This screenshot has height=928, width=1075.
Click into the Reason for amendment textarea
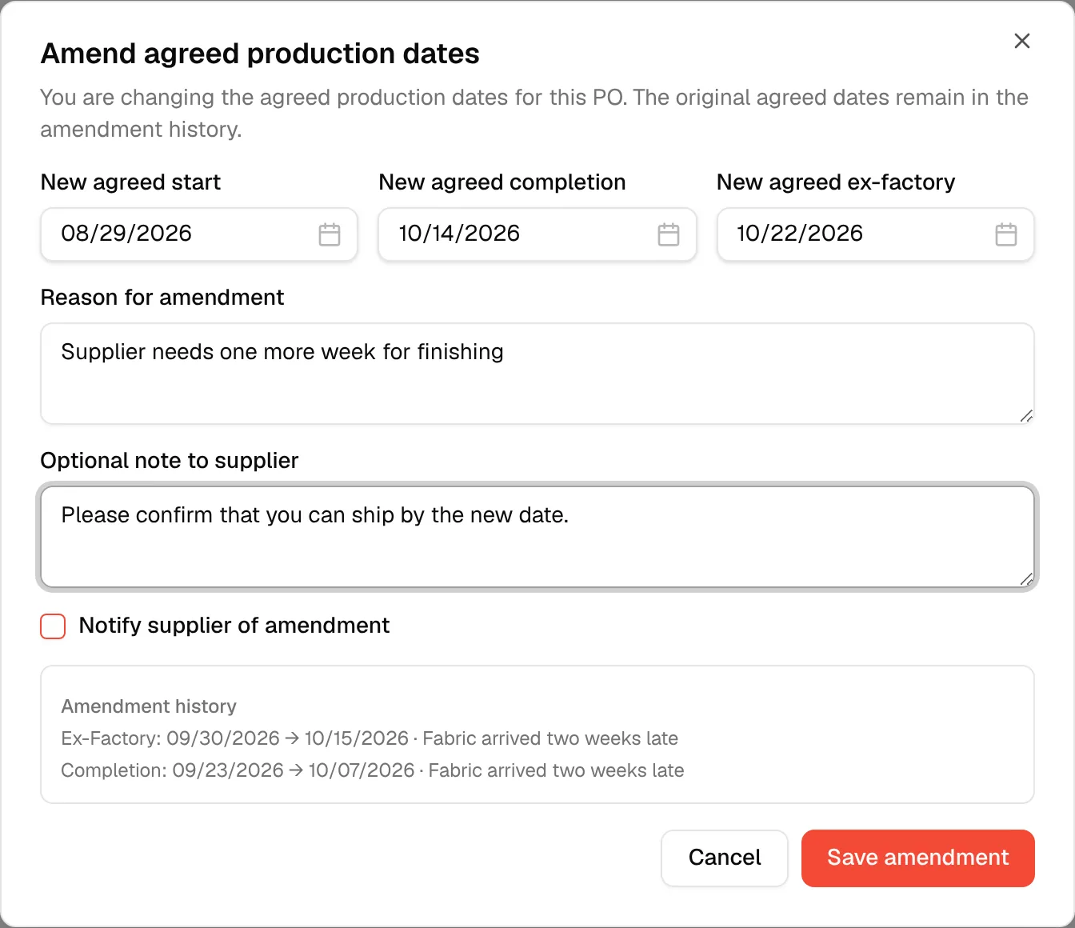[x=537, y=374]
